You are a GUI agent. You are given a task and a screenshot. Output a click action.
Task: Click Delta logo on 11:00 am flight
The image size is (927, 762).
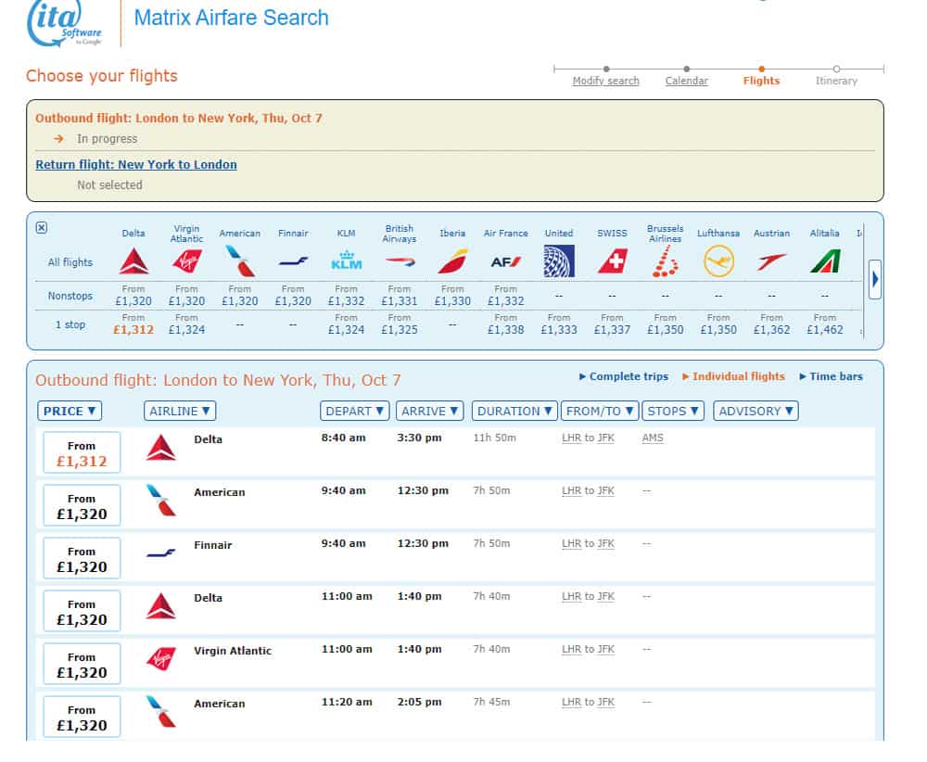160,606
